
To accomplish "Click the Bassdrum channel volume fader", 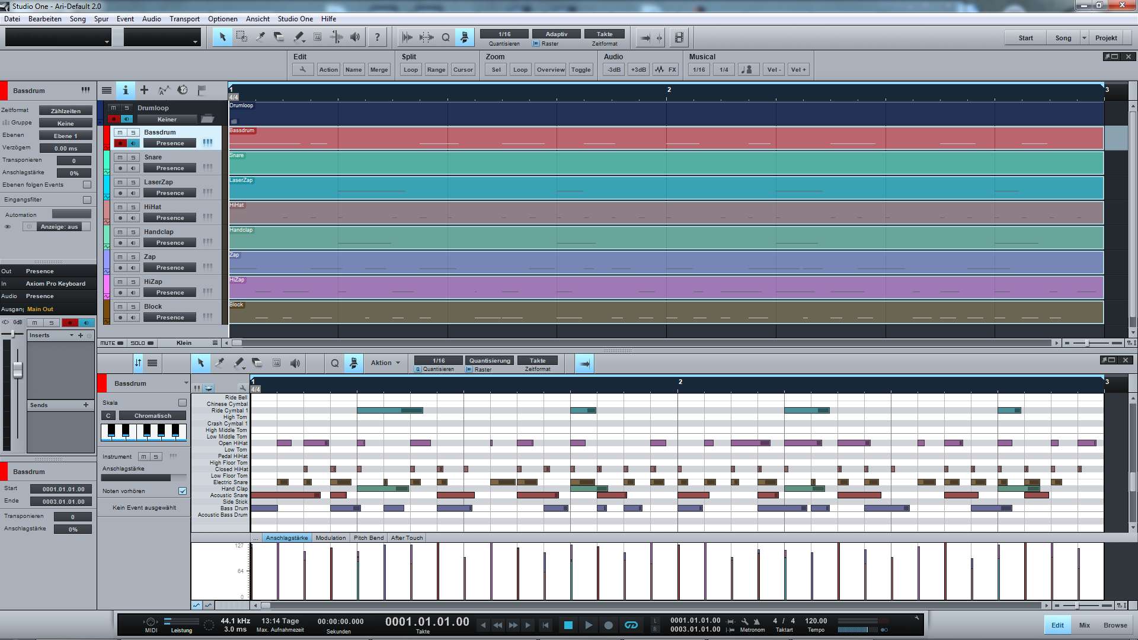I will 18,370.
